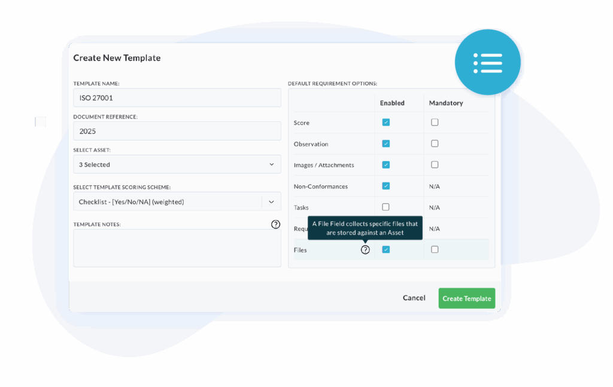Image resolution: width=613 pixels, height=387 pixels.
Task: Mark Files as Mandatory
Action: click(x=435, y=249)
